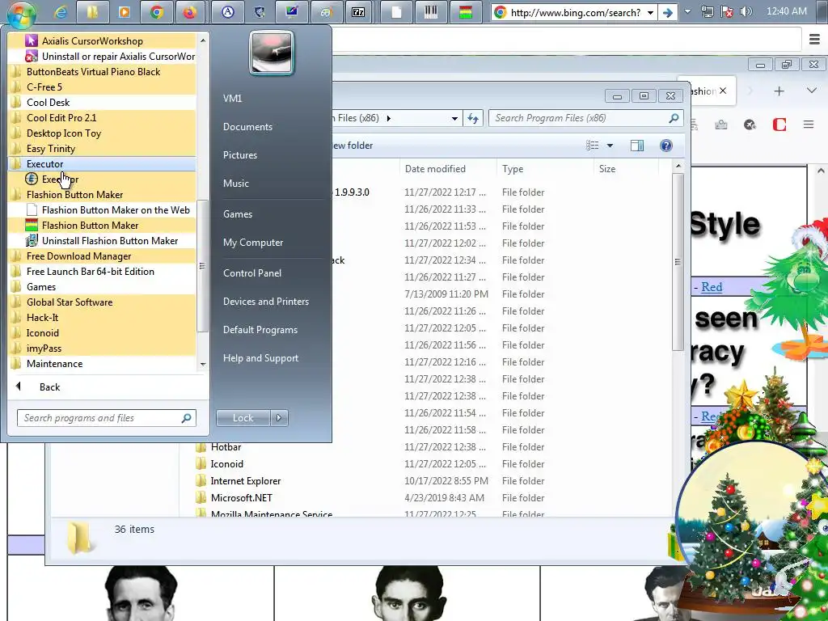Image resolution: width=828 pixels, height=621 pixels.
Task: Open Documents from Start menu
Action: (247, 127)
